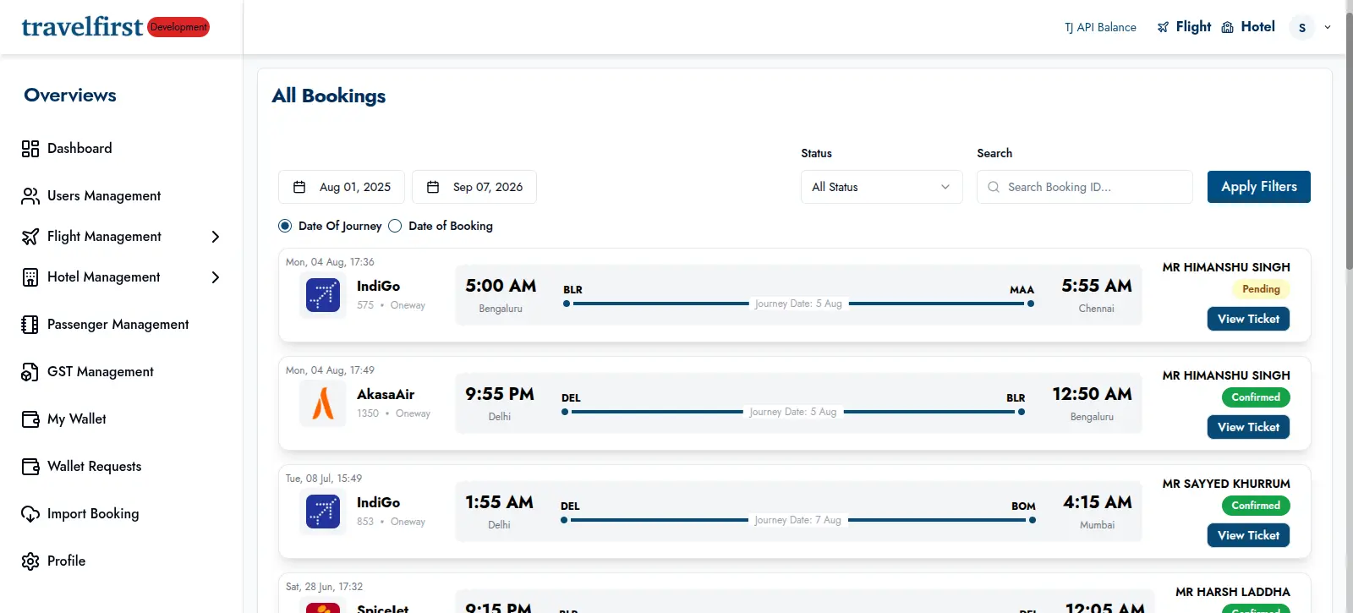The height and width of the screenshot is (613, 1353).
Task: Click the Profile gear icon
Action: [30, 561]
